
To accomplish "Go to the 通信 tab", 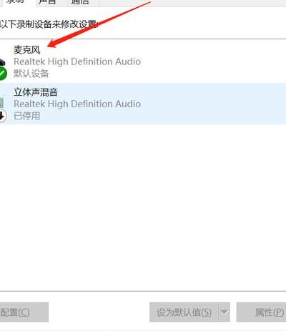I will tap(81, 2).
